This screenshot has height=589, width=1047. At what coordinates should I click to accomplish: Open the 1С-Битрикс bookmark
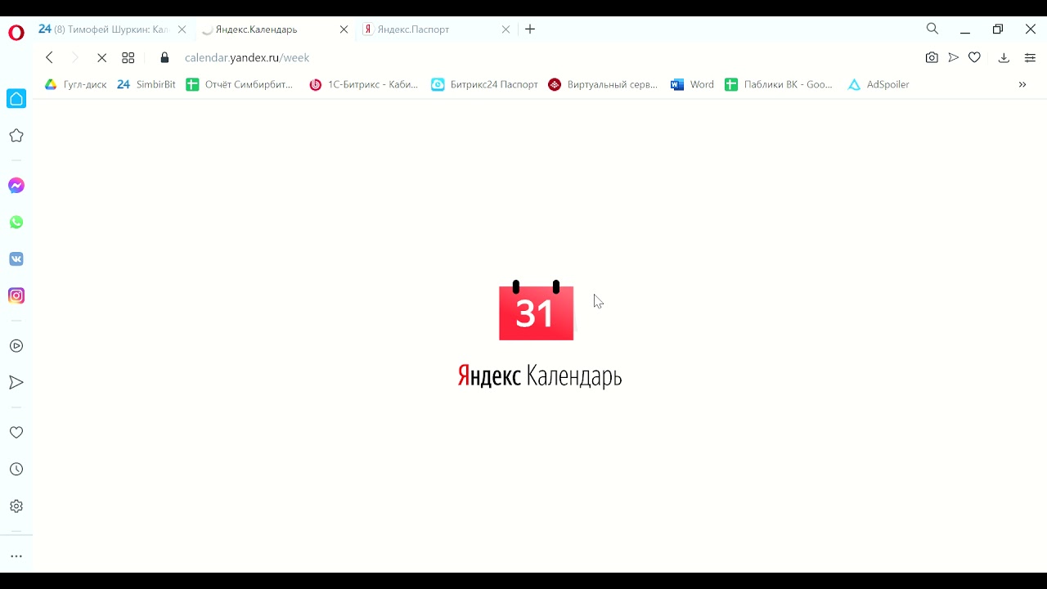coord(364,84)
